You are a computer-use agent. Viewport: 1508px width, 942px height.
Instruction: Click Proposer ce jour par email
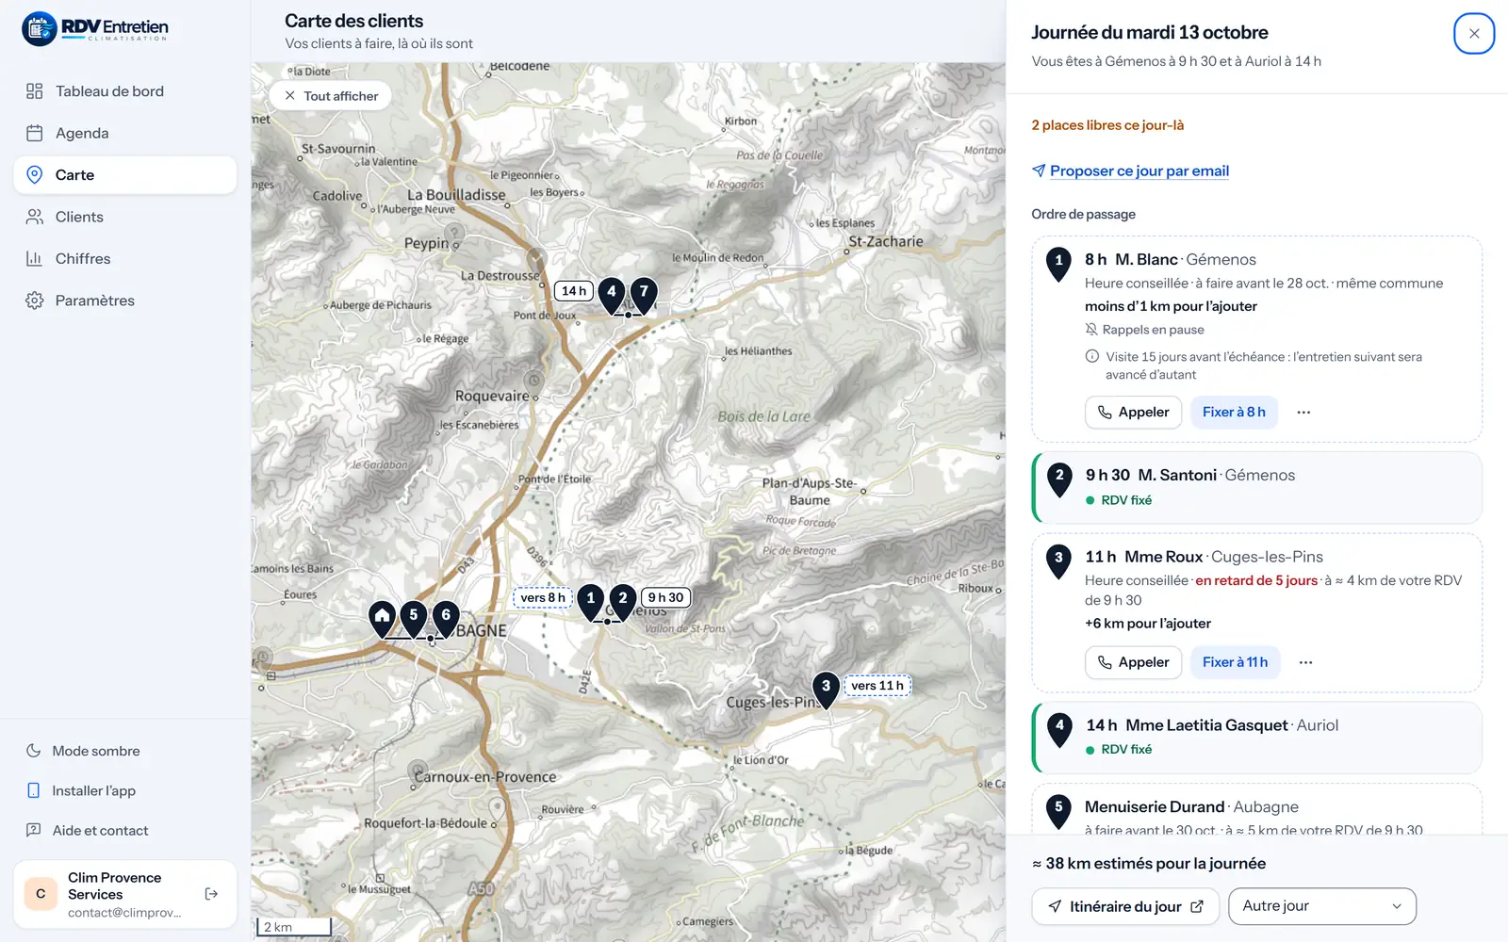click(x=1130, y=171)
